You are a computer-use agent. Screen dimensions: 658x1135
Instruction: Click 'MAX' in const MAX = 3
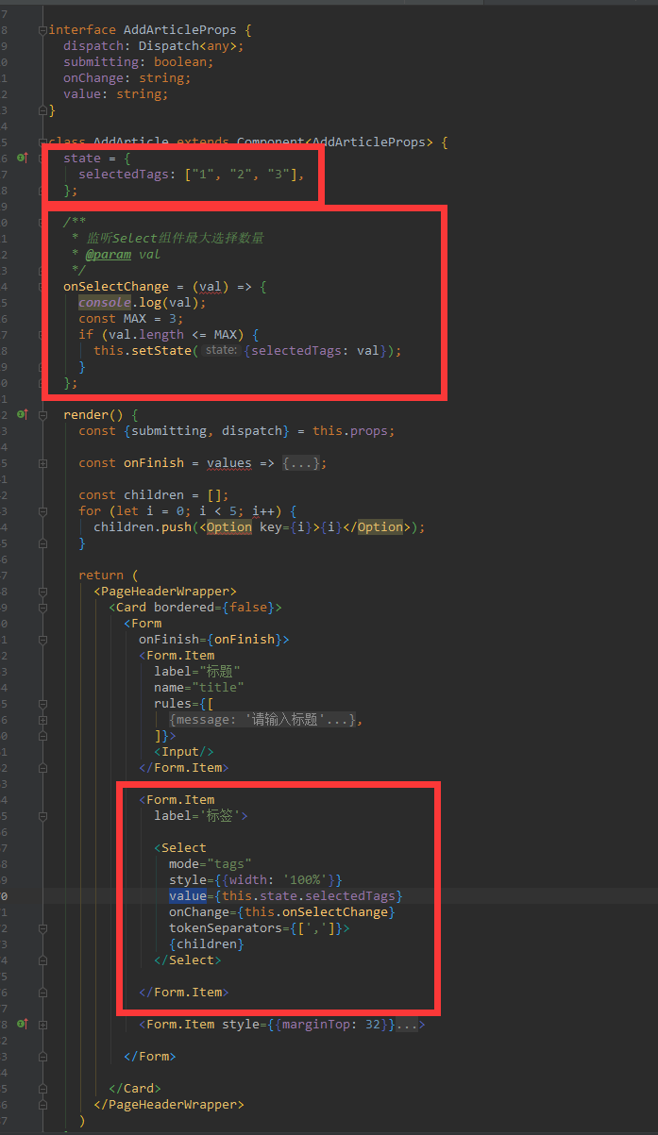(x=135, y=318)
